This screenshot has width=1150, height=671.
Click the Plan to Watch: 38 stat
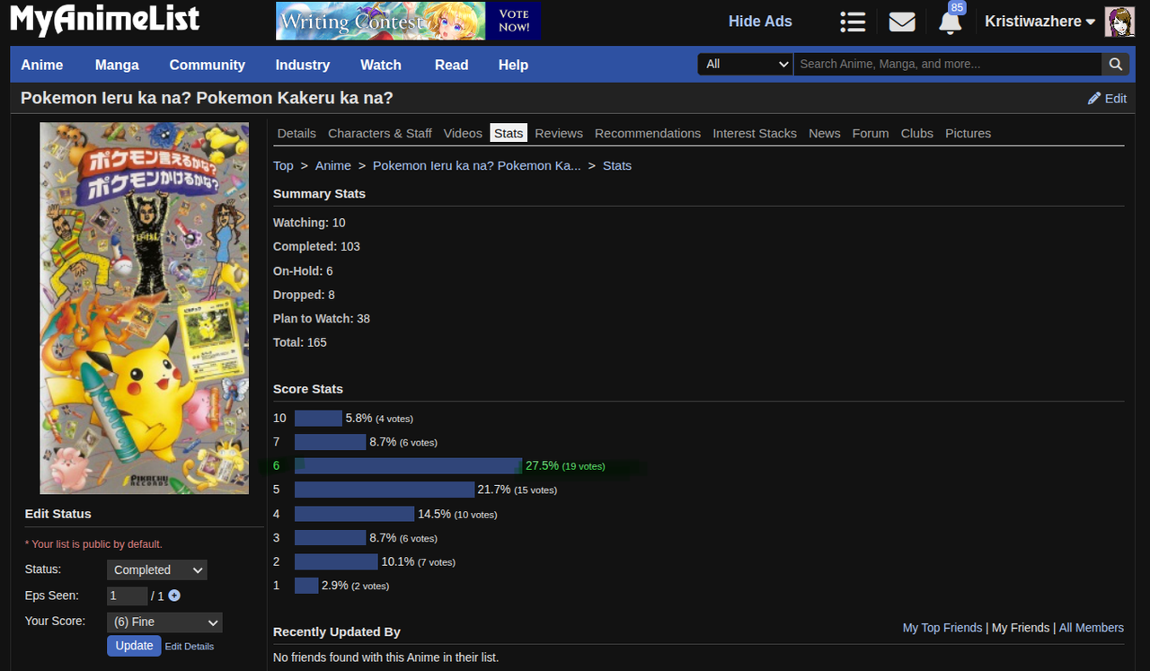pos(322,318)
